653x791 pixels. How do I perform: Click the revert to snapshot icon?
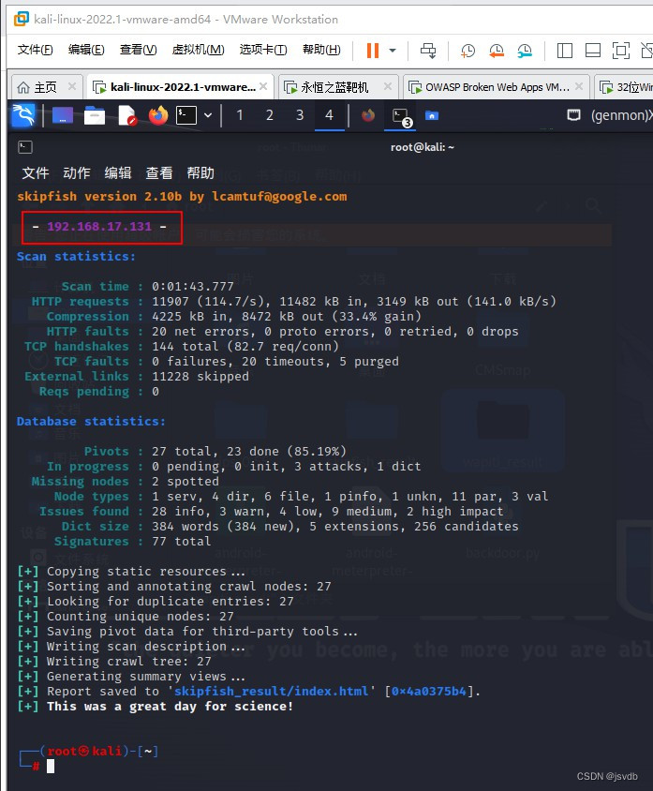[x=497, y=50]
